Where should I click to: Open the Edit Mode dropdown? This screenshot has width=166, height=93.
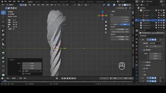12,5
